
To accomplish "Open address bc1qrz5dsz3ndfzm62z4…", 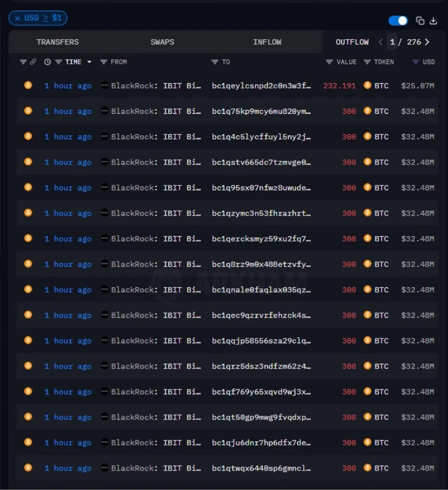I will click(261, 366).
